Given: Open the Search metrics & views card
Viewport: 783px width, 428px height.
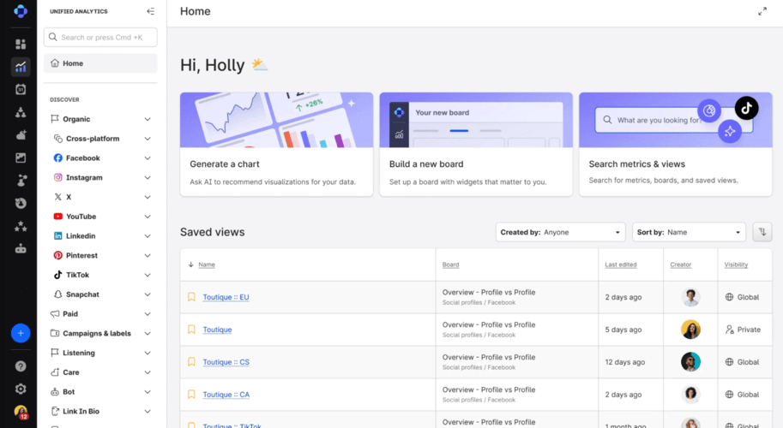Looking at the screenshot, I should [676, 144].
